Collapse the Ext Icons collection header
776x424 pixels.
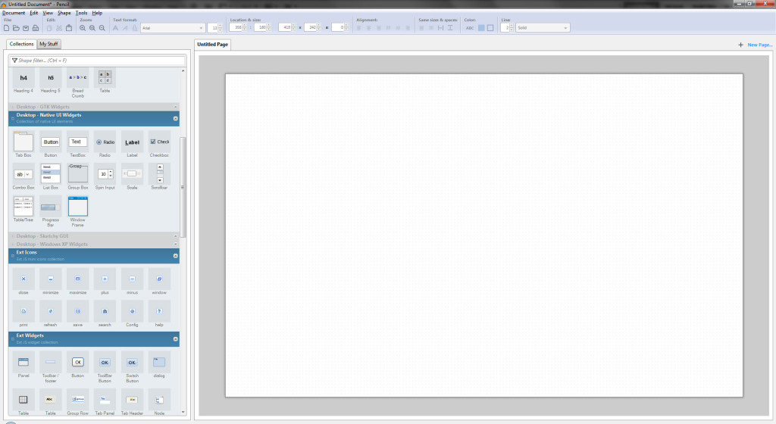click(93, 255)
